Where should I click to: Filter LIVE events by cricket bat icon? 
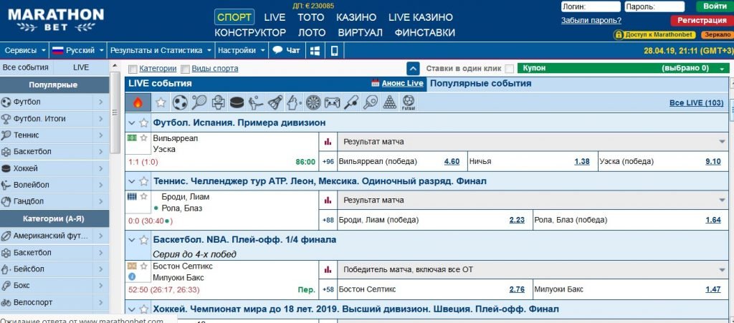point(351,102)
